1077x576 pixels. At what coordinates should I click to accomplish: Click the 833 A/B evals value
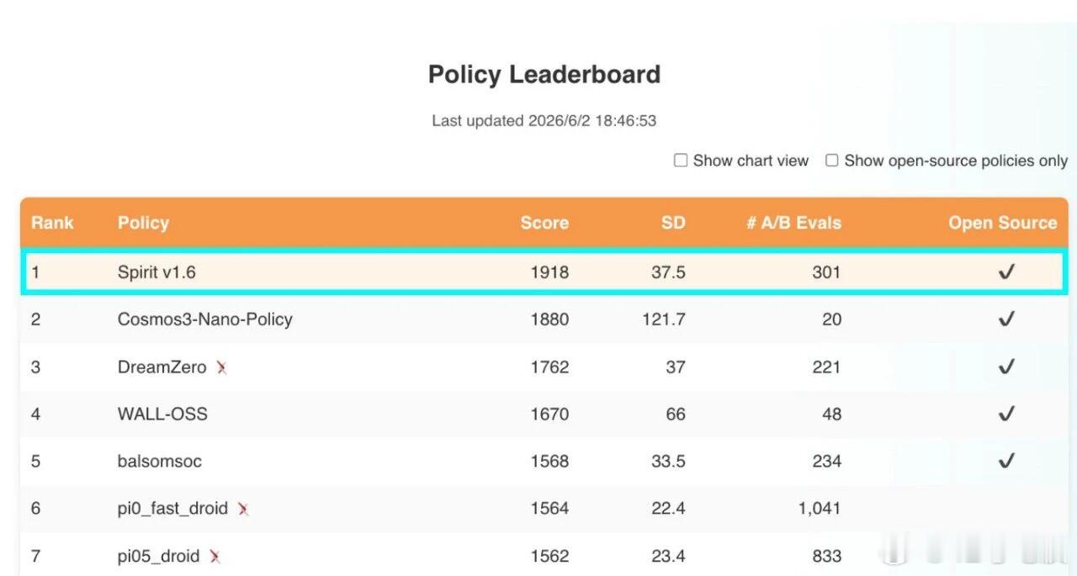[x=827, y=556]
